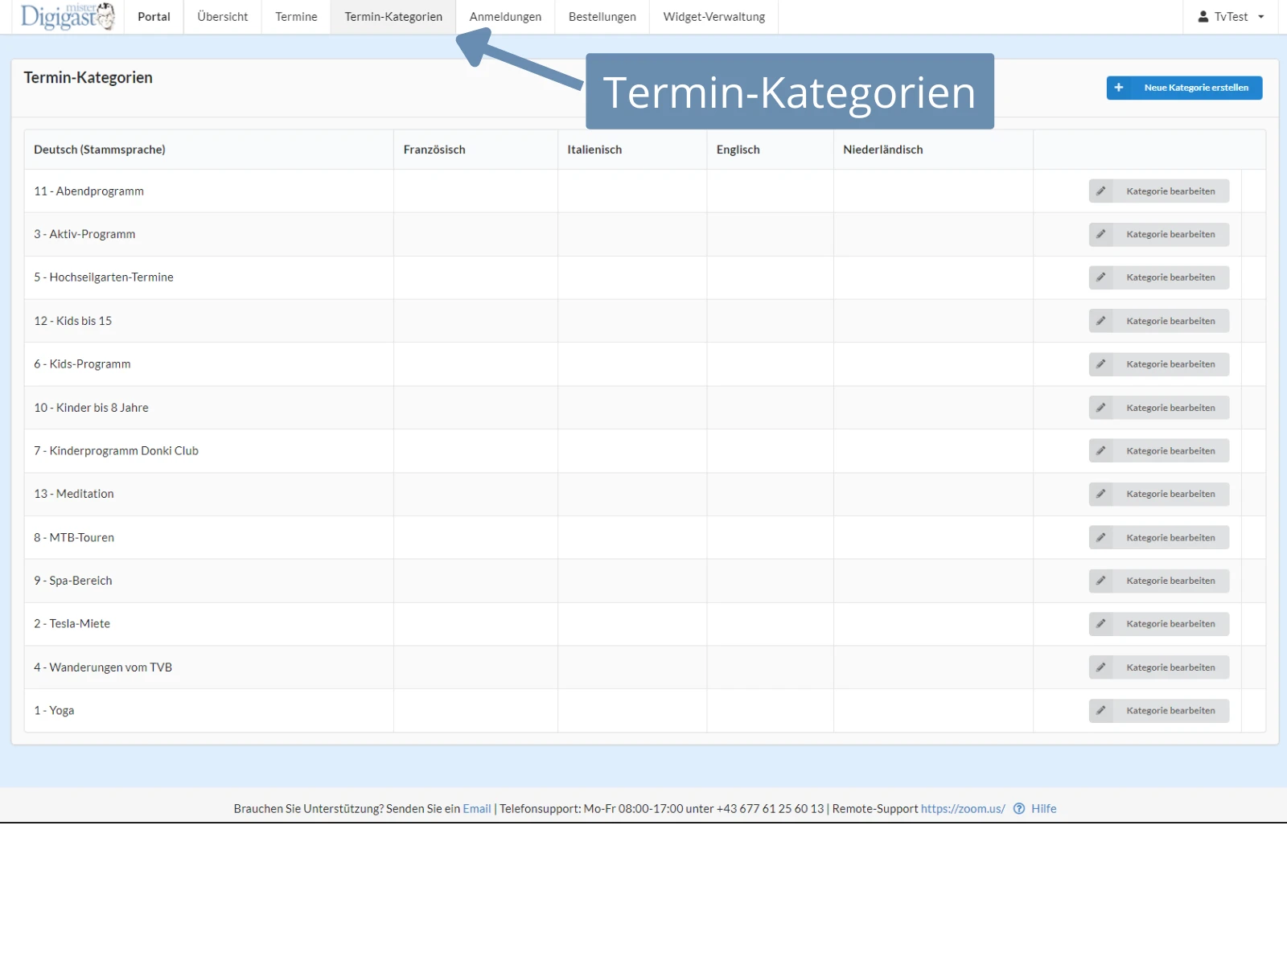The image size is (1287, 965).
Task: Open the help question-mark icon in the footer
Action: coord(1018,808)
